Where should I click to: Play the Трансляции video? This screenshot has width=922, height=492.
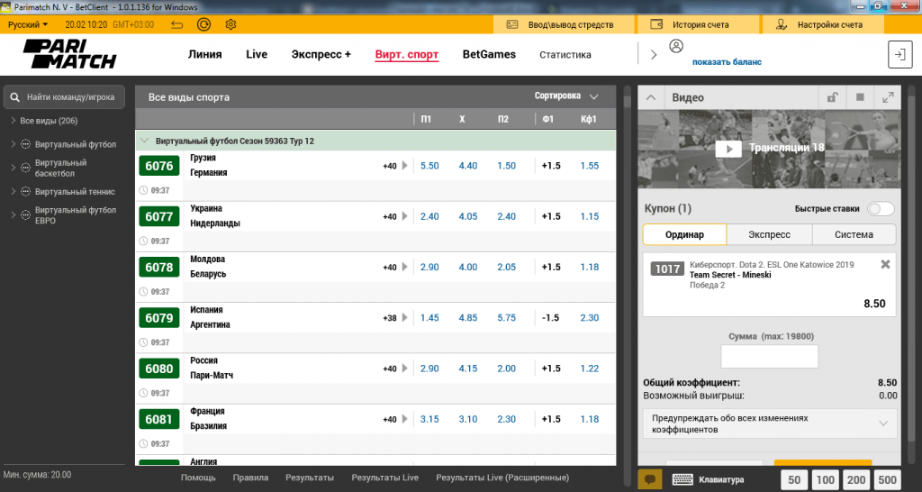pos(728,149)
